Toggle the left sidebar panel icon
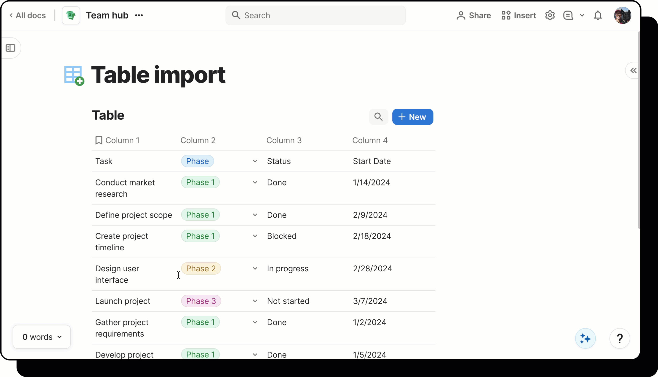 pos(11,48)
